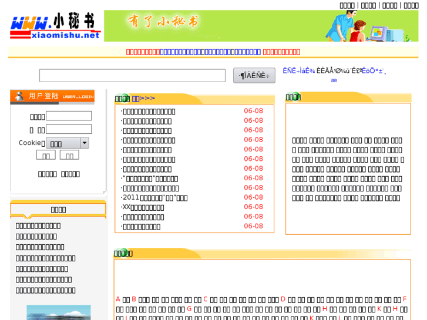
Task: Open the article row starting with "2011"
Action: tap(155, 198)
